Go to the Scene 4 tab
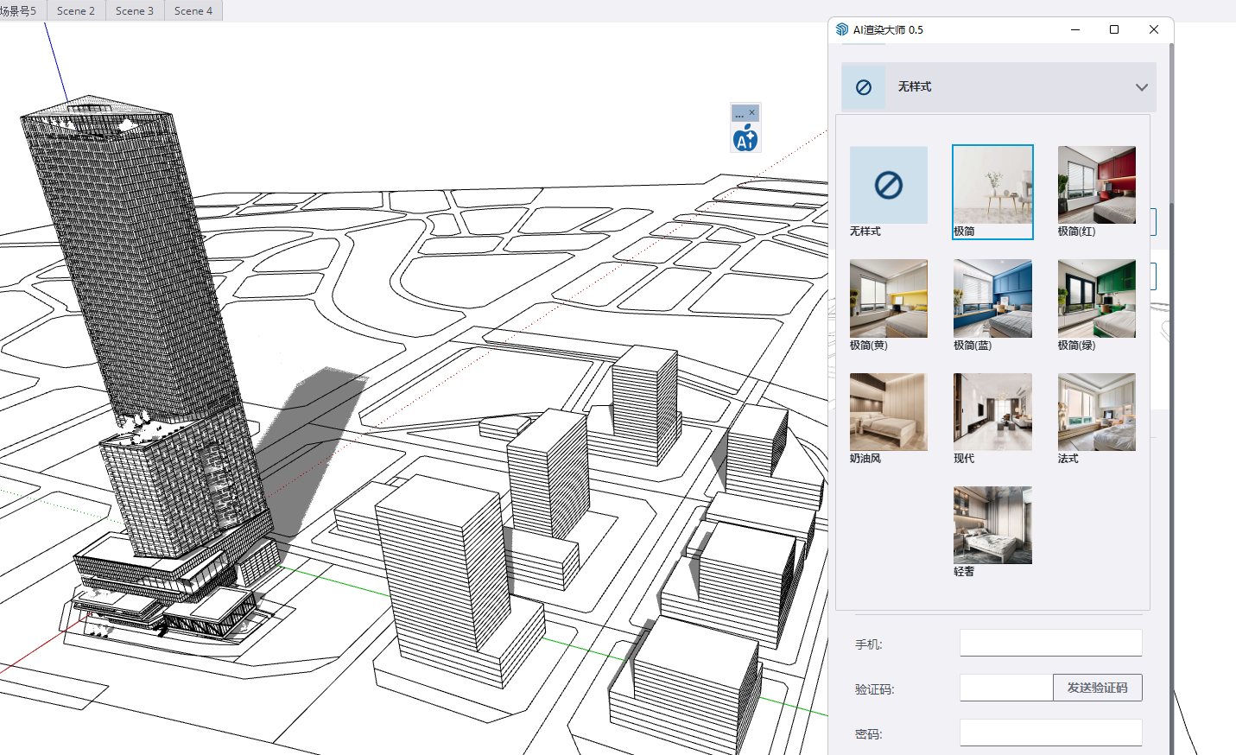Screen dimensions: 1236x755 (193, 10)
